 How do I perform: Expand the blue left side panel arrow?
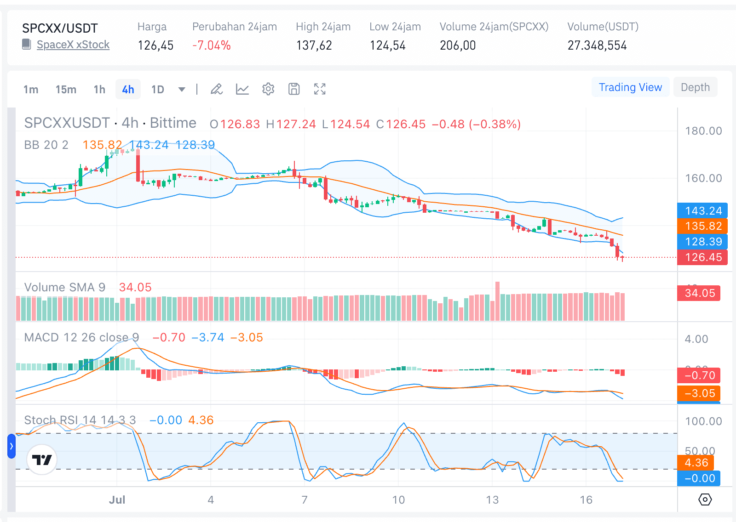pos(11,446)
